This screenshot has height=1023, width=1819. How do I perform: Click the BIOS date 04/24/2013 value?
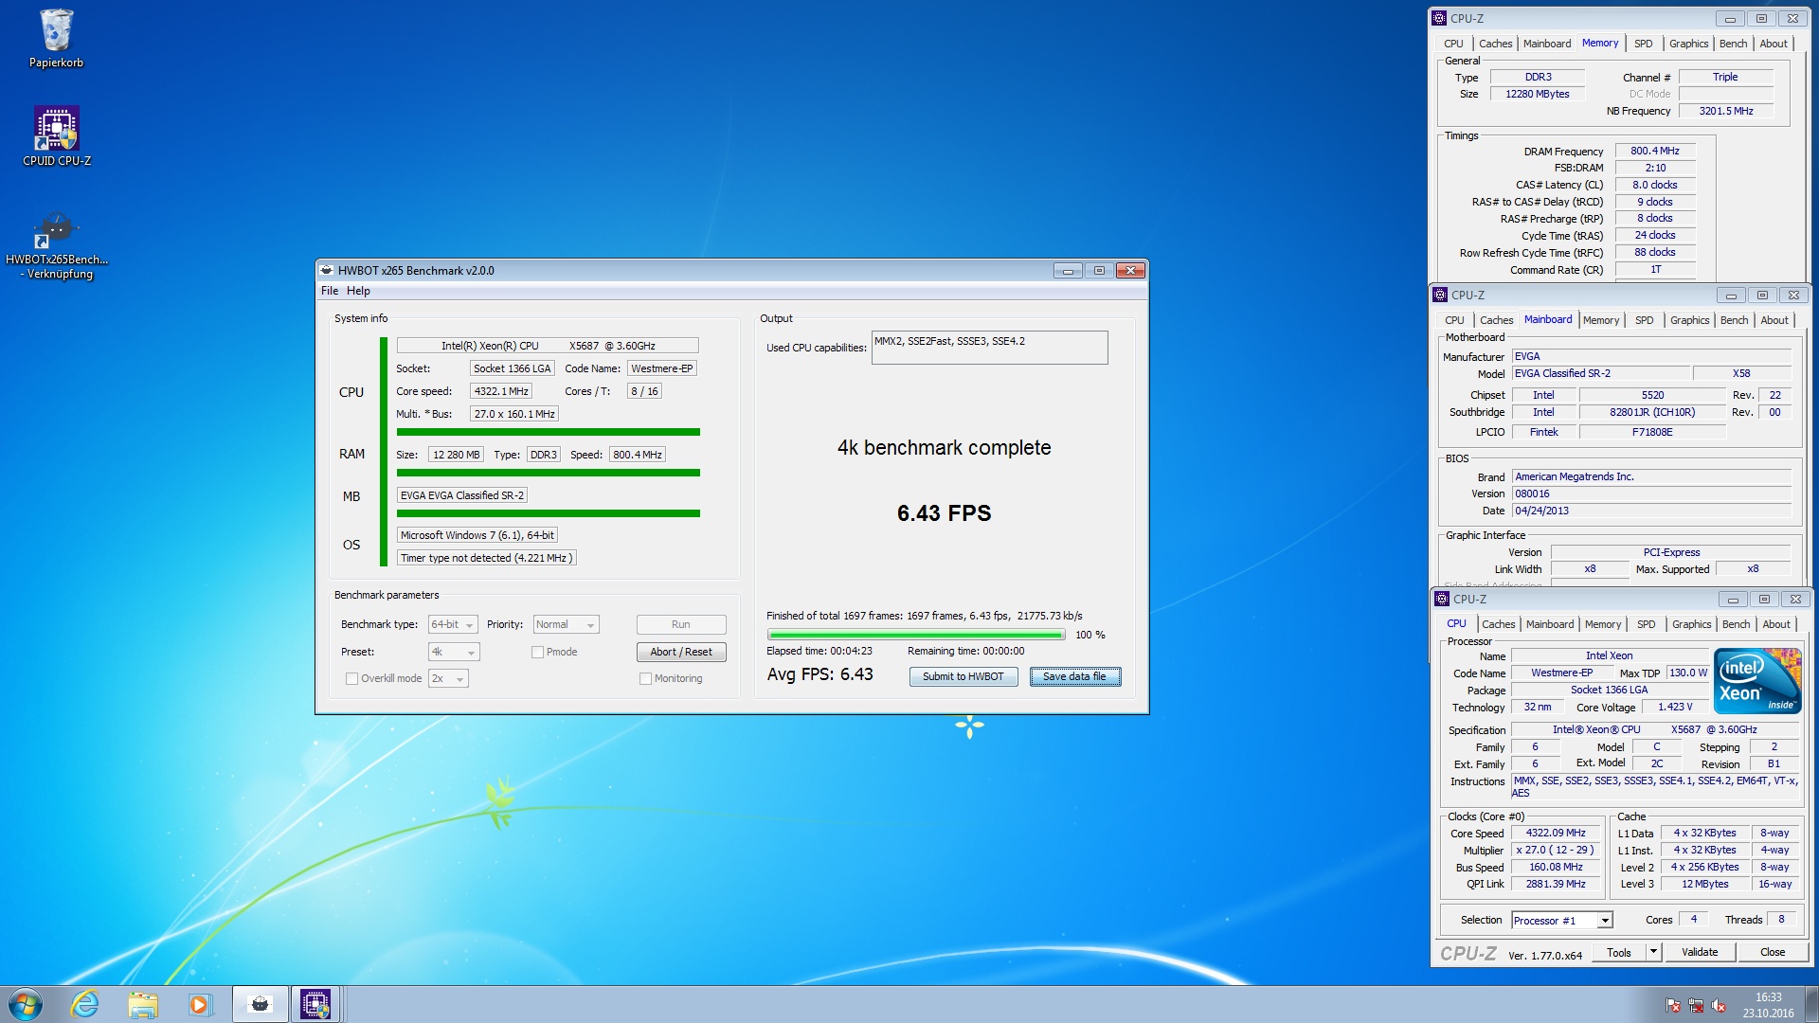[1650, 511]
